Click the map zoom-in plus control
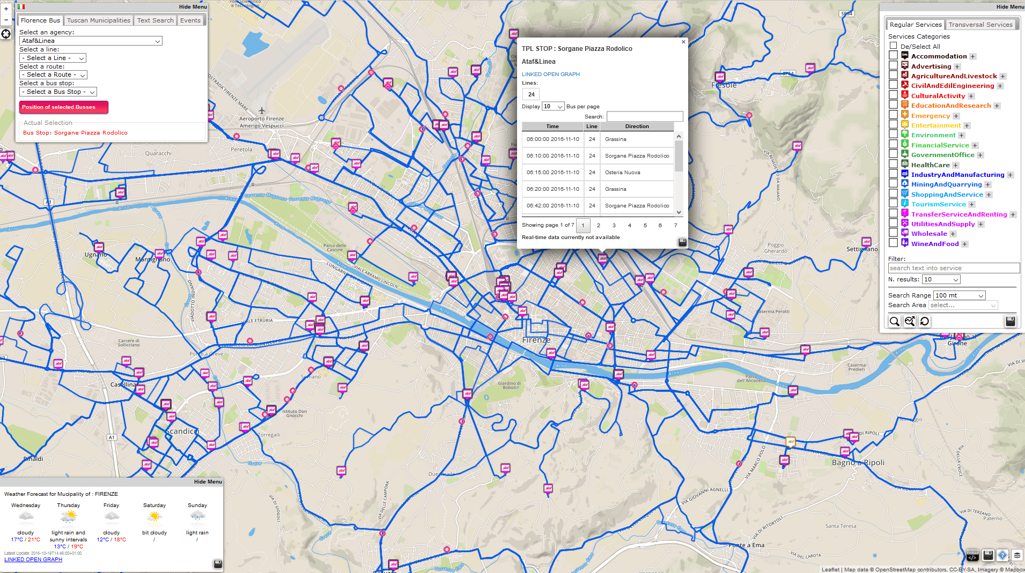Image resolution: width=1025 pixels, height=573 pixels. pyautogui.click(x=6, y=9)
